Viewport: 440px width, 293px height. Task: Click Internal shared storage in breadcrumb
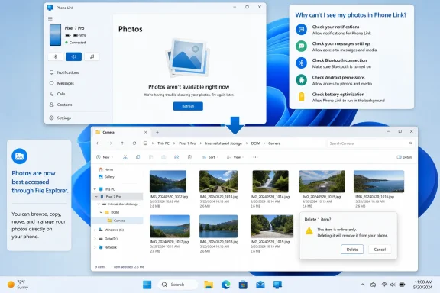click(223, 143)
